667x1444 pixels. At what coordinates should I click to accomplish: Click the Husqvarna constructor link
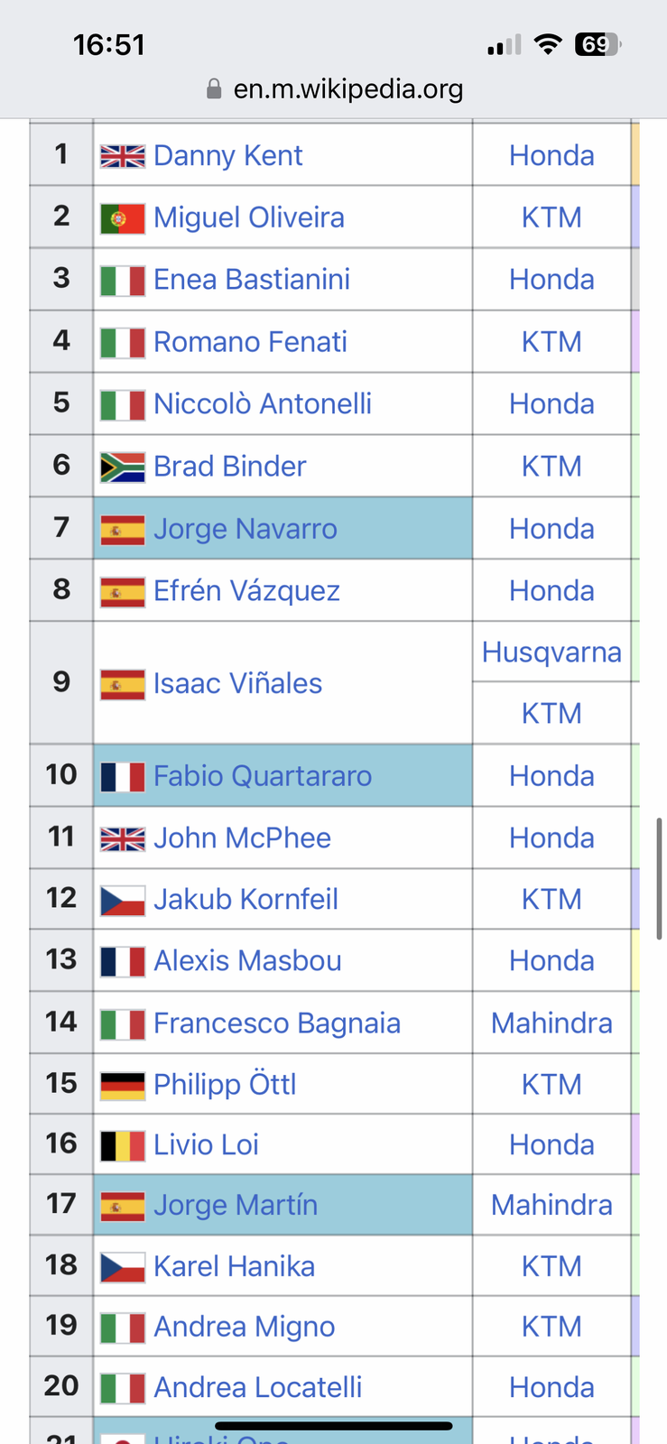[x=551, y=653]
